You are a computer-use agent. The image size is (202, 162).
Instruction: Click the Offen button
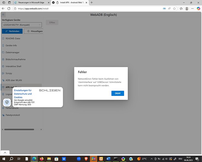pos(52,22)
